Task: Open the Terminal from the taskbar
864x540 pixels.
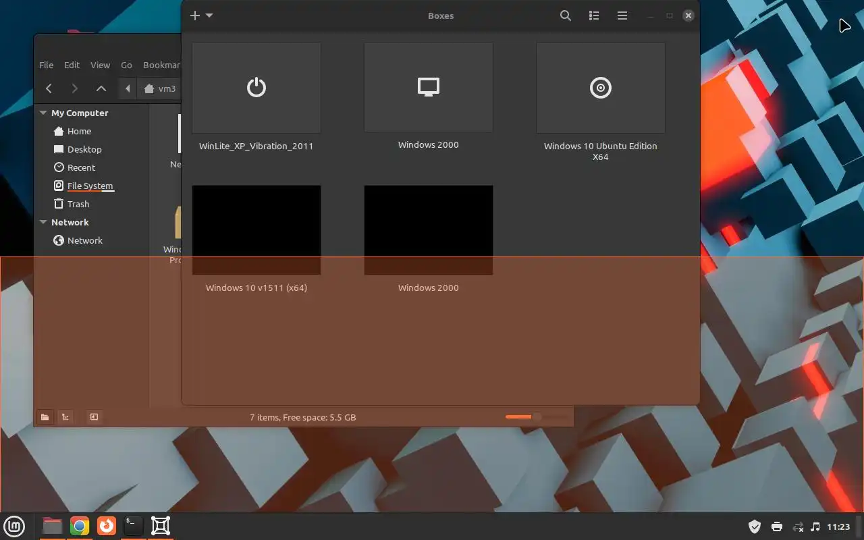Action: [134, 526]
